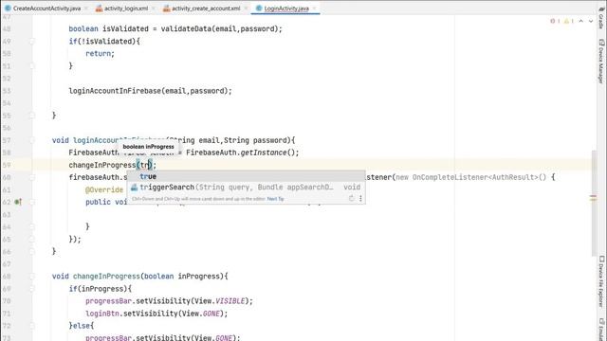607x341 pixels.
Task: Click the editor's vertical scrollbar thumb
Action: [595, 203]
